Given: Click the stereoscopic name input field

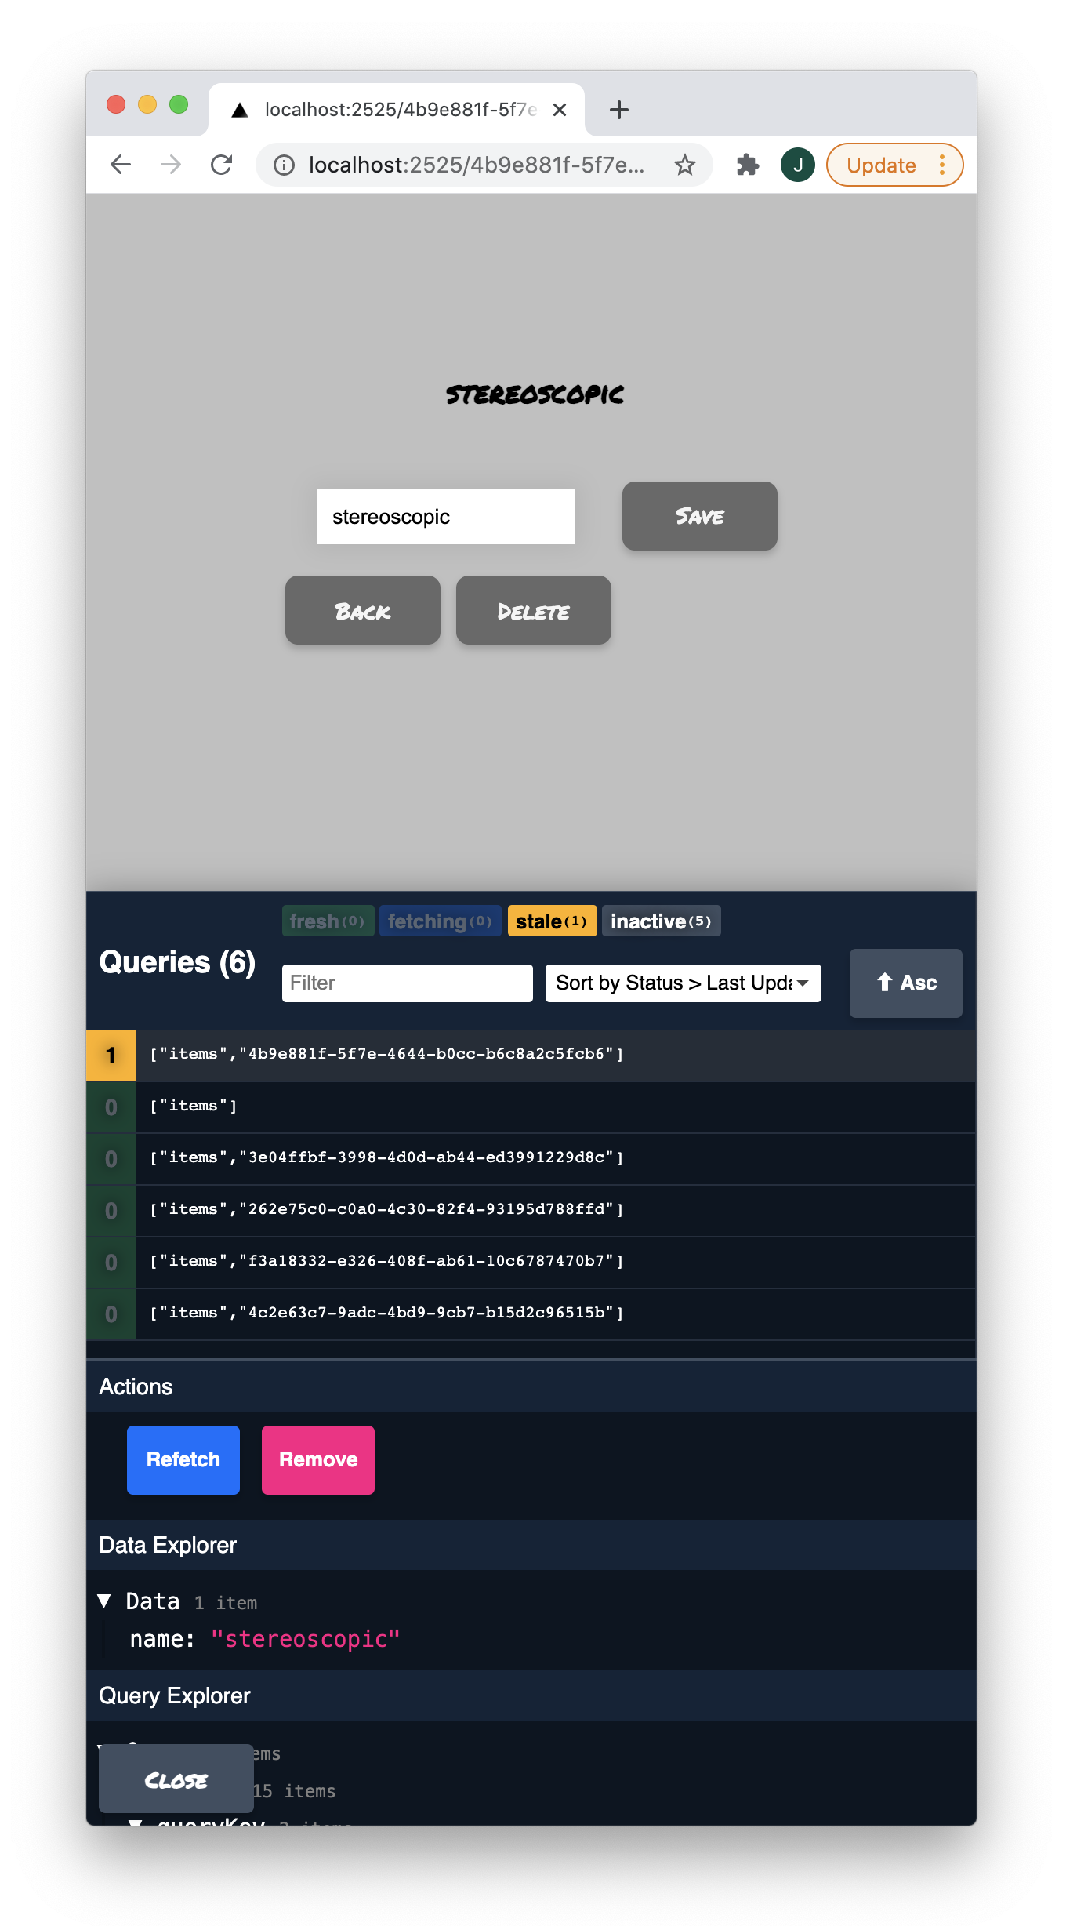Looking at the screenshot, I should [x=446, y=517].
